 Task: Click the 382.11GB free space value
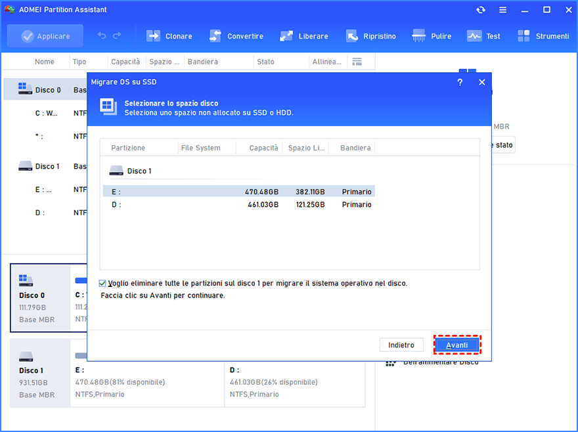(310, 192)
